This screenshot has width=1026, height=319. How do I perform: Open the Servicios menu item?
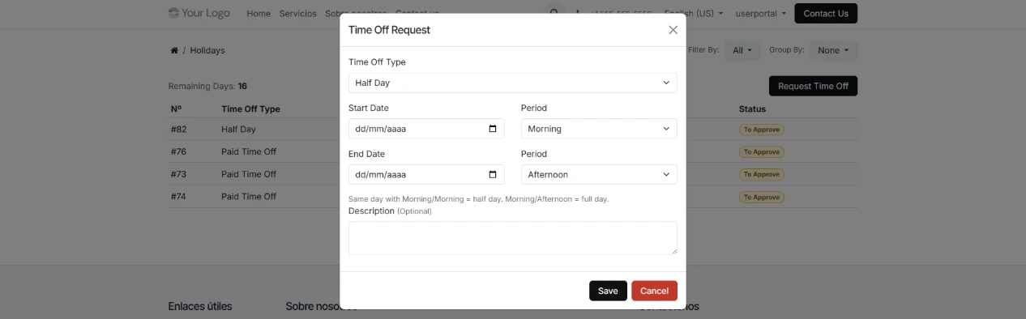click(297, 14)
